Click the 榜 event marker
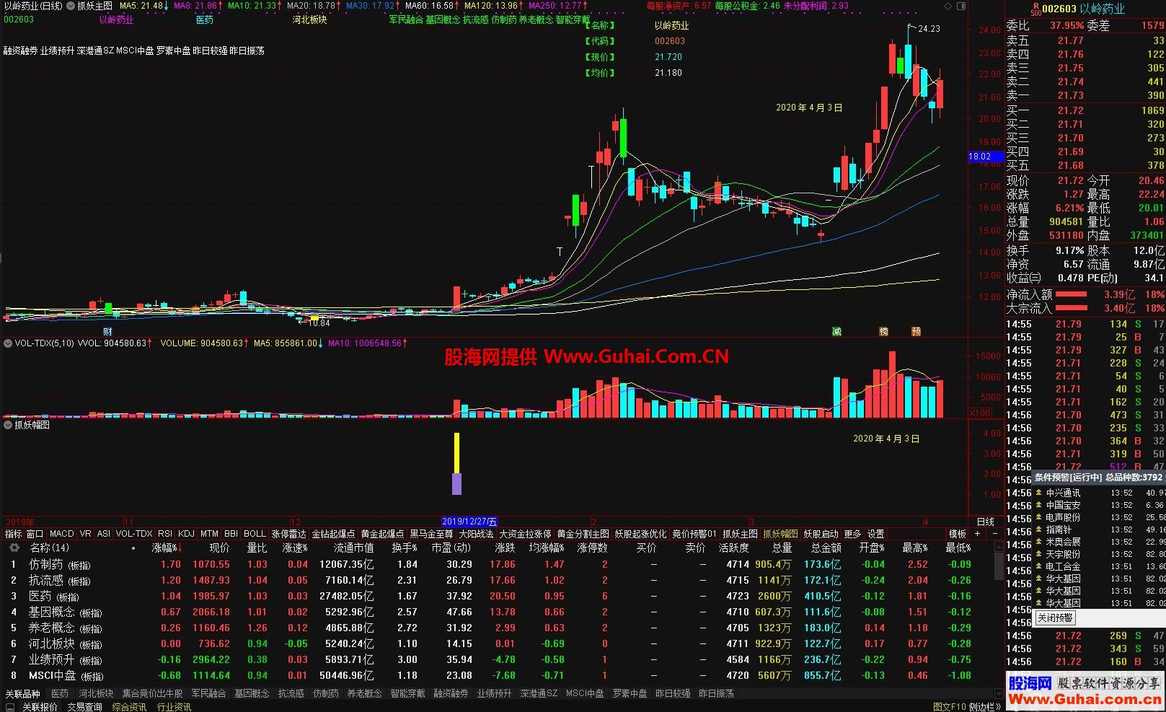This screenshot has height=712, width=1166. tap(883, 332)
